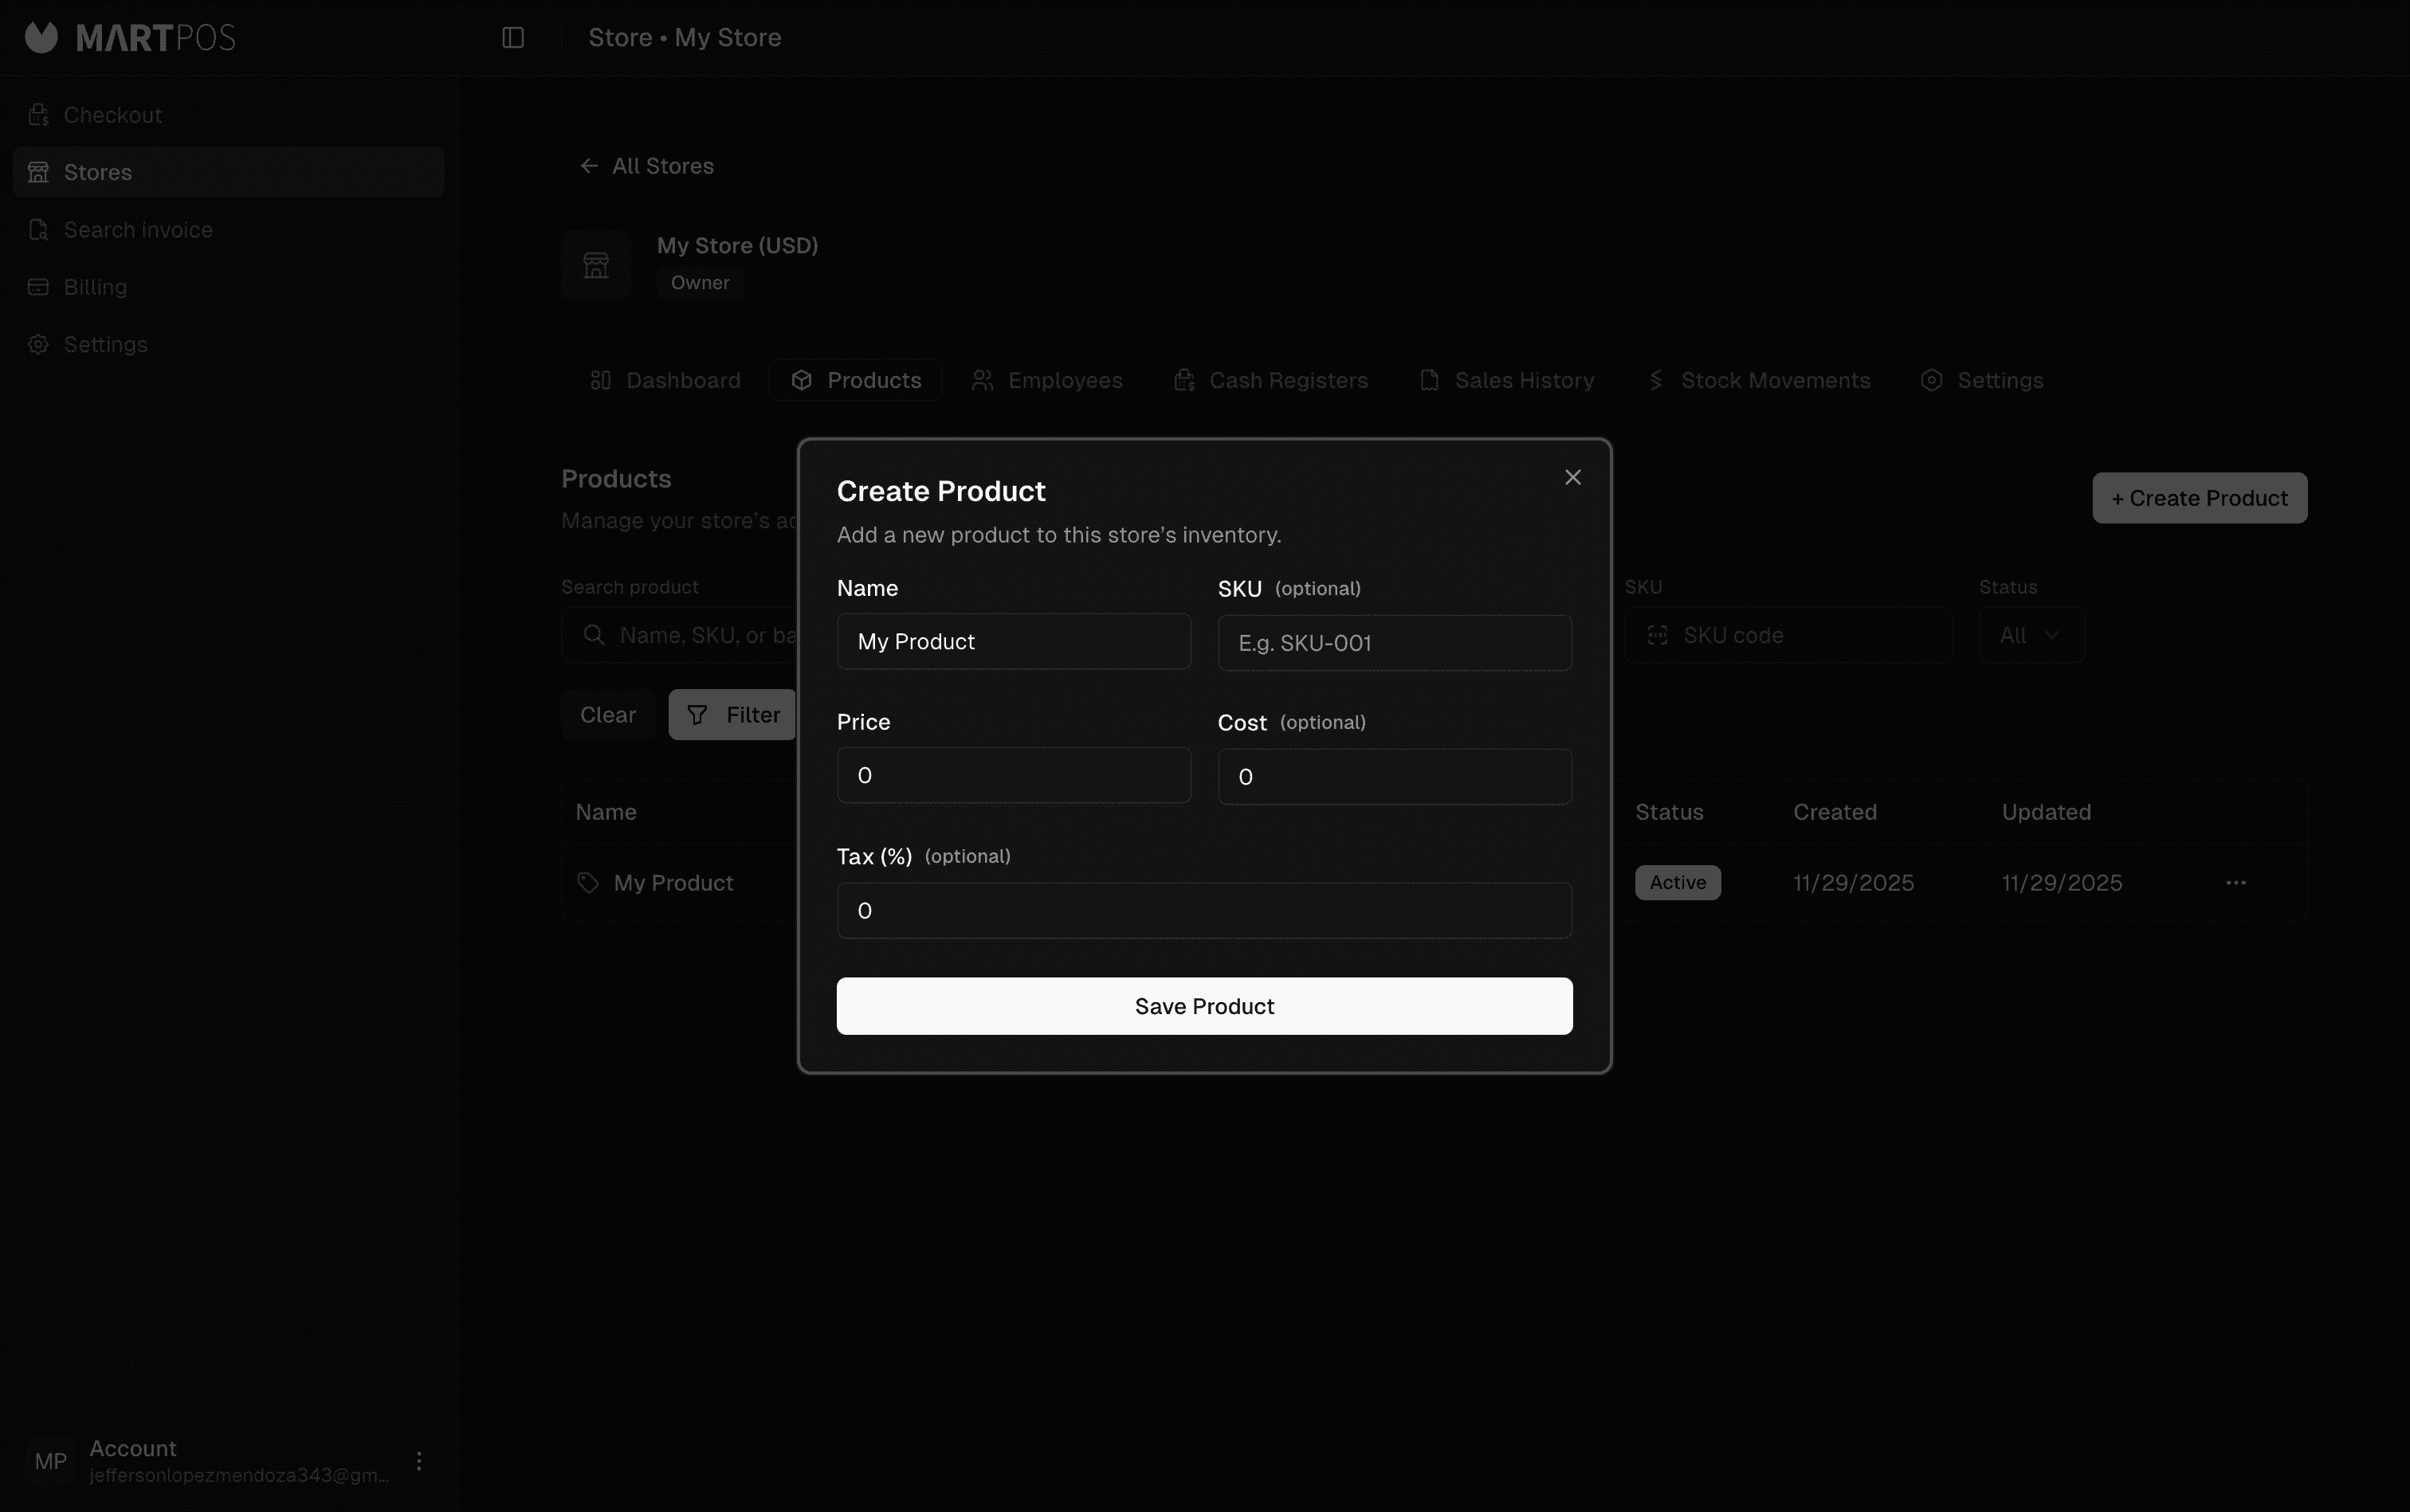The width and height of the screenshot is (2410, 1512).
Task: Open Settings using the gear icon in sidebar
Action: 38,344
